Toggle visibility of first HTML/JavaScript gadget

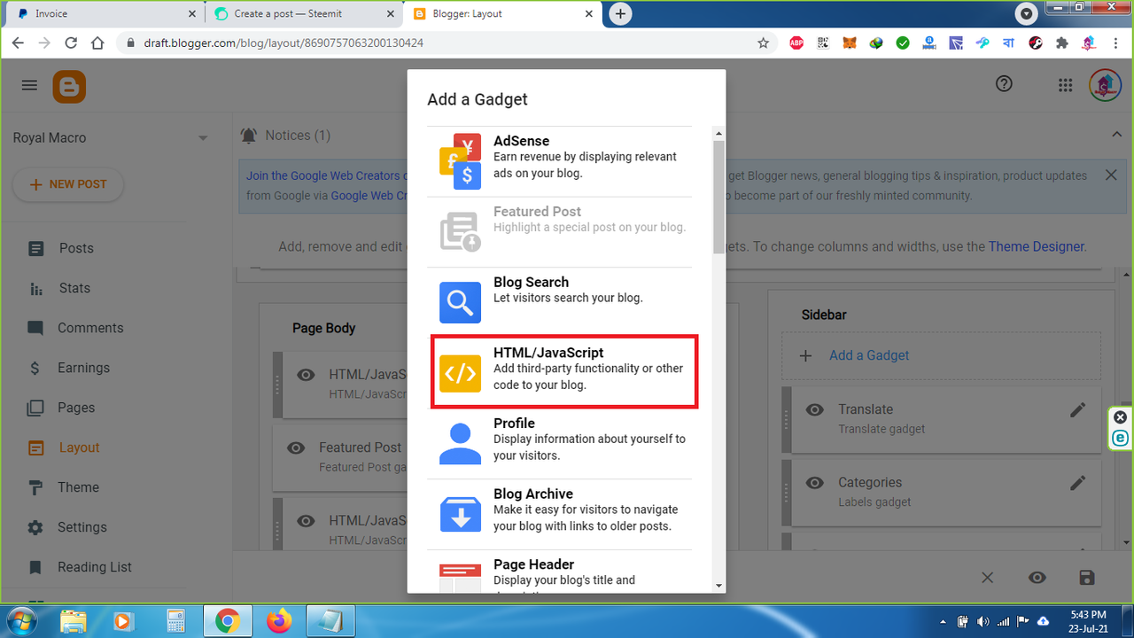click(306, 375)
